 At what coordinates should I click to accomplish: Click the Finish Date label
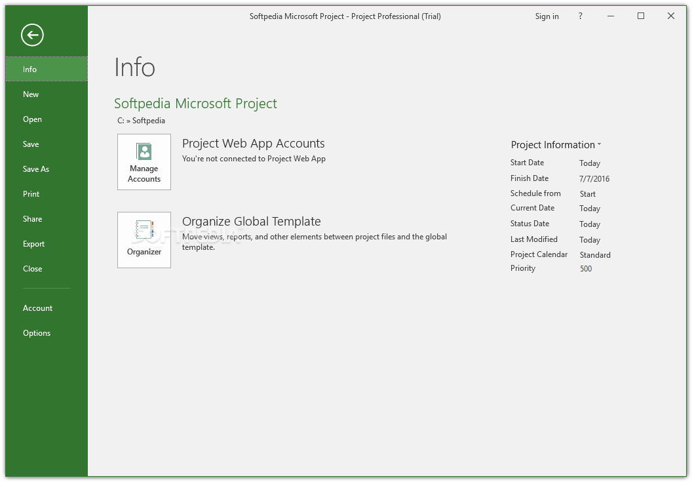pos(529,178)
